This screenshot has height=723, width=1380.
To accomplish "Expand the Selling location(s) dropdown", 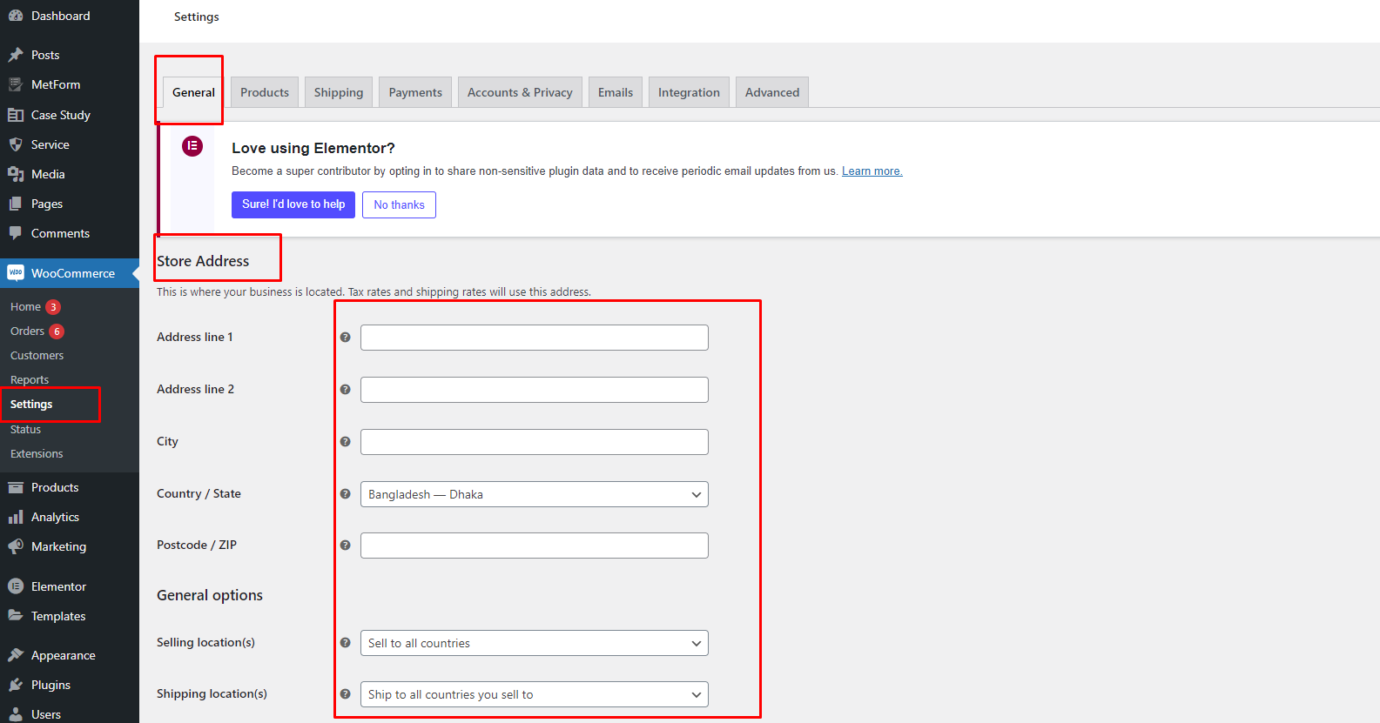I will pos(534,643).
